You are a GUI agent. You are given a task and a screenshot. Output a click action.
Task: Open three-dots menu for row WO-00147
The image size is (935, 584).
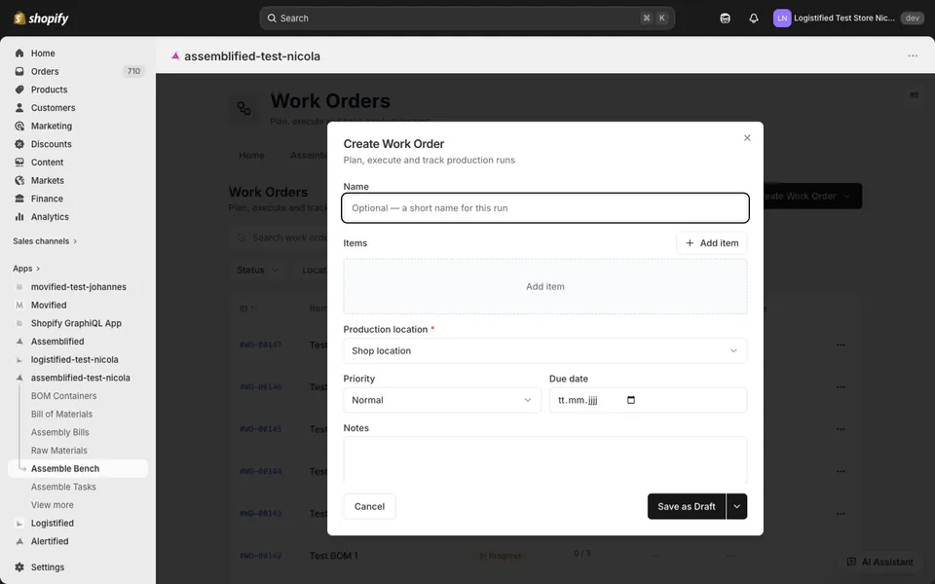[841, 345]
